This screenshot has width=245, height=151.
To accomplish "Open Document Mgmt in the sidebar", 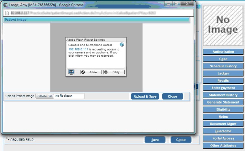I will click(x=223, y=124).
